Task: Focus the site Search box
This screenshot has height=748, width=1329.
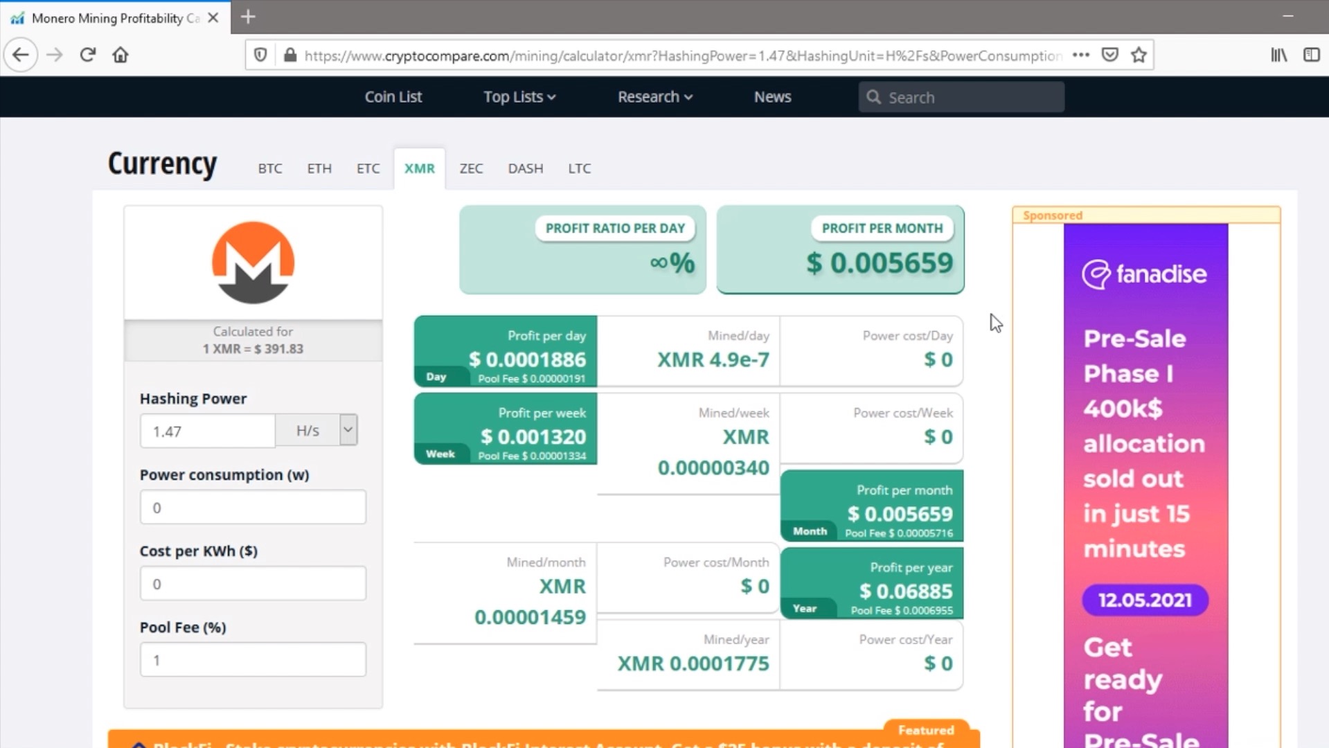Action: pos(970,98)
